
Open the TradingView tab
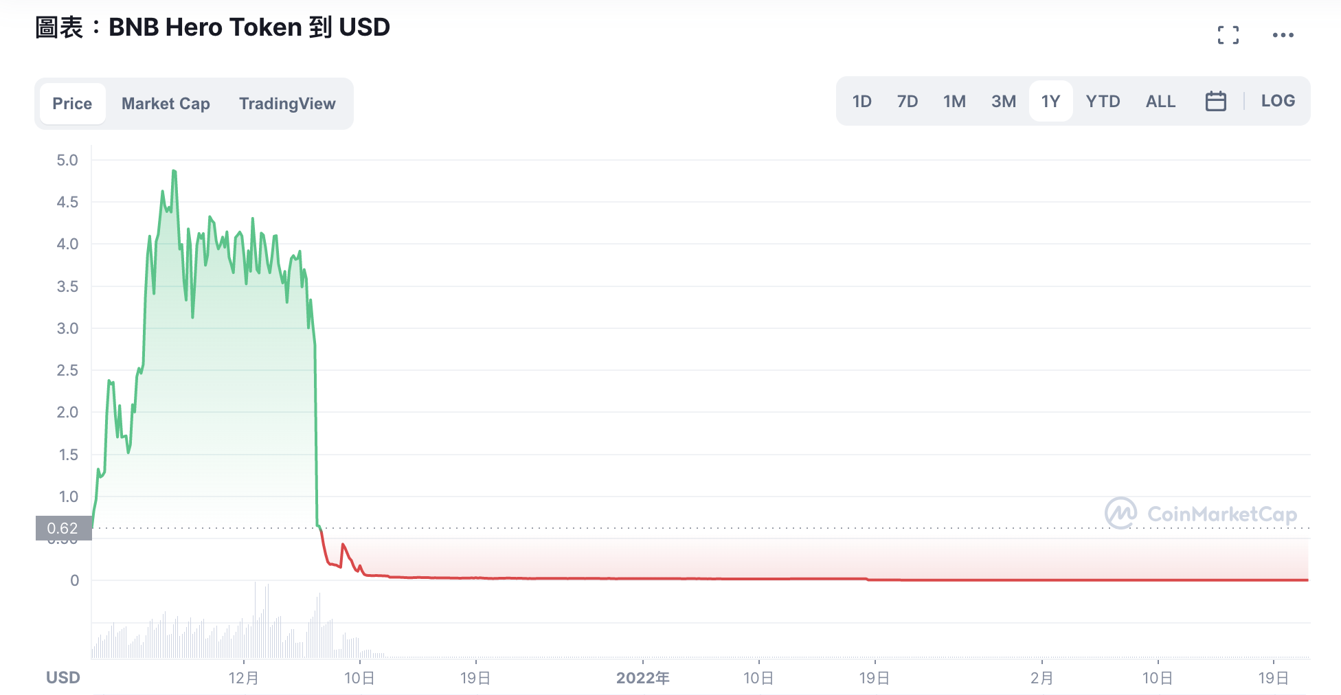click(287, 104)
